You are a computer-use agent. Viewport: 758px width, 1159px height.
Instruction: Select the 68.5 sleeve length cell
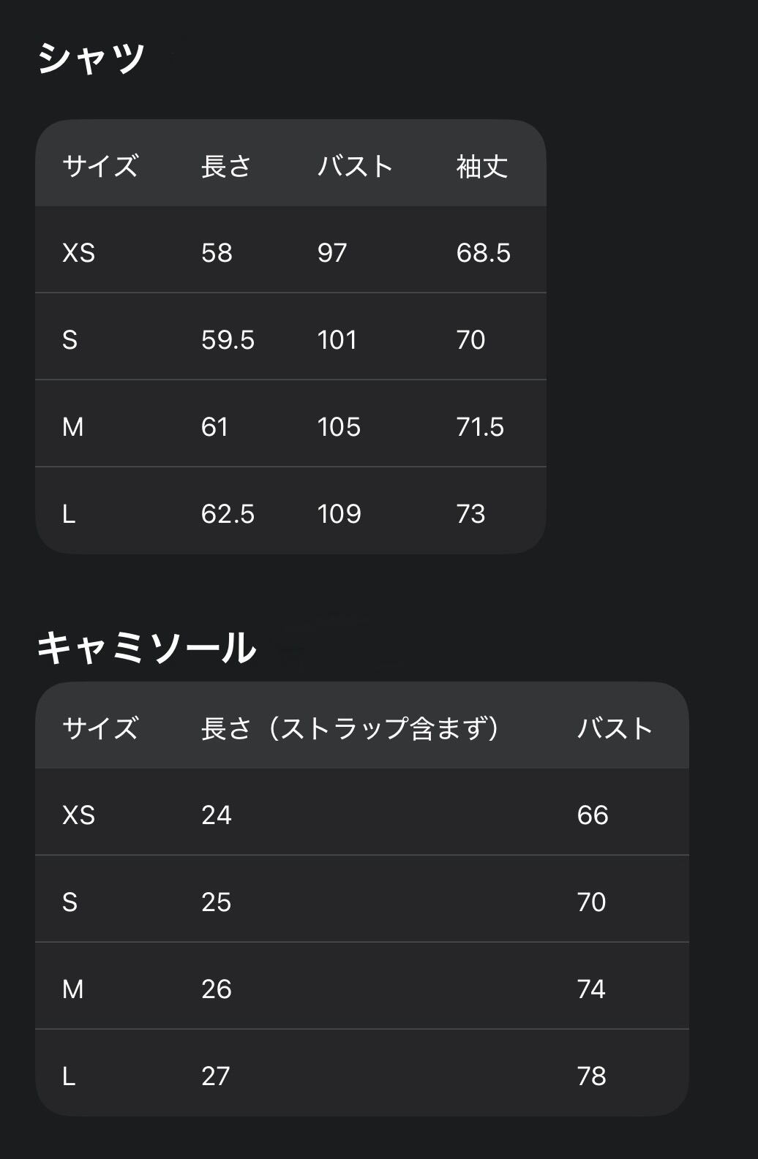pyautogui.click(x=483, y=253)
